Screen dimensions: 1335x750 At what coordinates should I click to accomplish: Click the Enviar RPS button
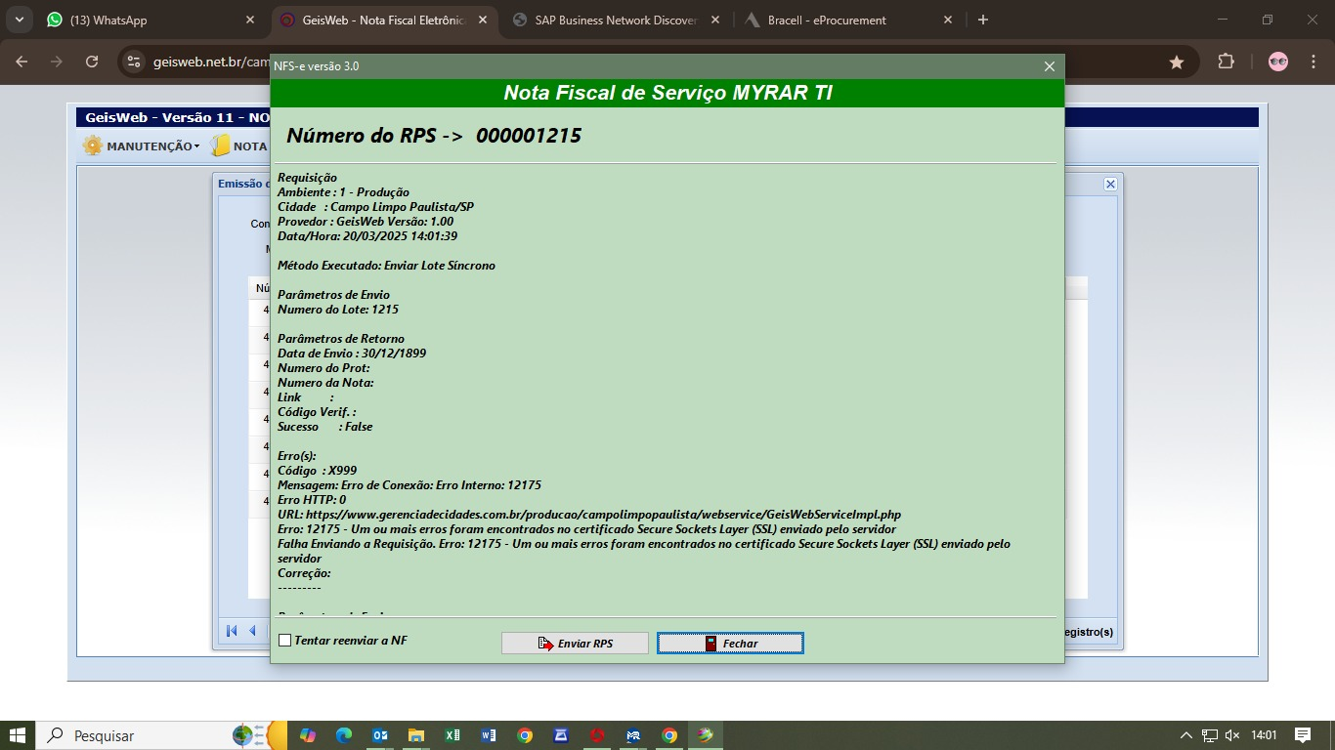tap(575, 644)
